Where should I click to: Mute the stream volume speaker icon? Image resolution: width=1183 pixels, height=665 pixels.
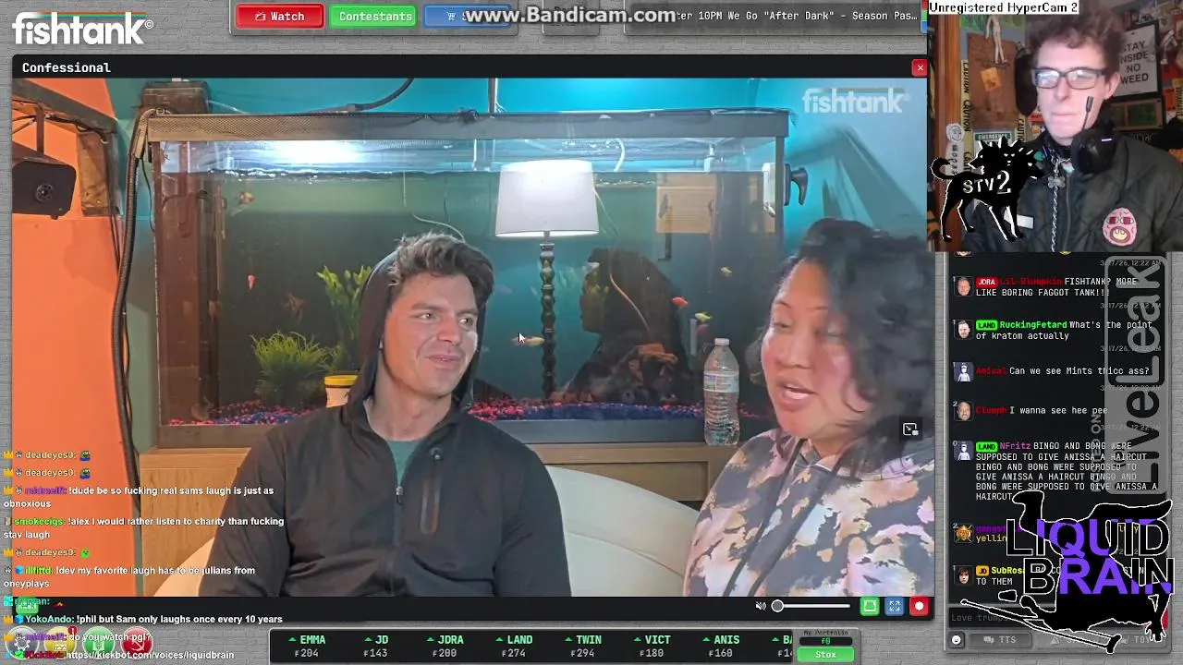point(761,607)
